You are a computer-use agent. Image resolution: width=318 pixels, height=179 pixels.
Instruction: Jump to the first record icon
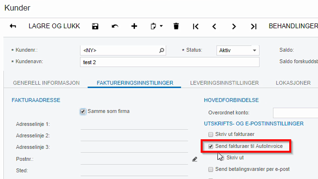[196, 26]
